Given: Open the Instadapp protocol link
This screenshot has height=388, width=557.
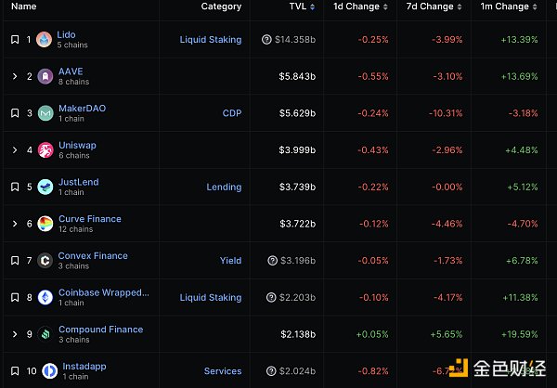Looking at the screenshot, I should click(x=84, y=366).
